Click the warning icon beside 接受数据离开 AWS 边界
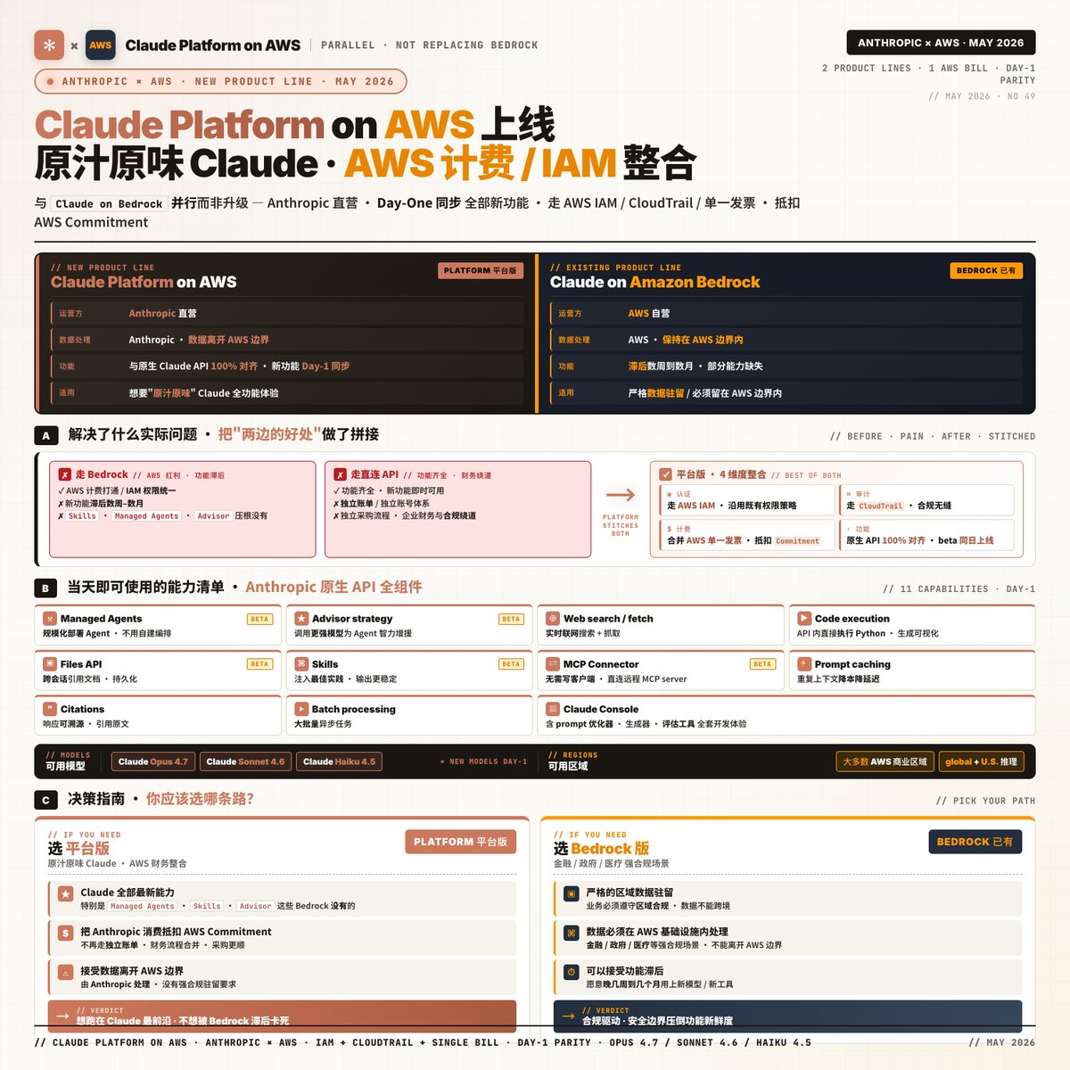This screenshot has width=1070, height=1070. click(65, 973)
